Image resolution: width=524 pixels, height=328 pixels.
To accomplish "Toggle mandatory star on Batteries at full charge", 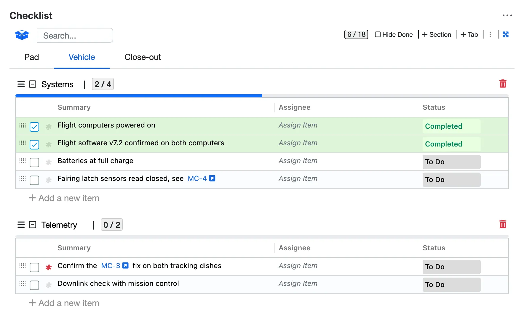I will [49, 162].
